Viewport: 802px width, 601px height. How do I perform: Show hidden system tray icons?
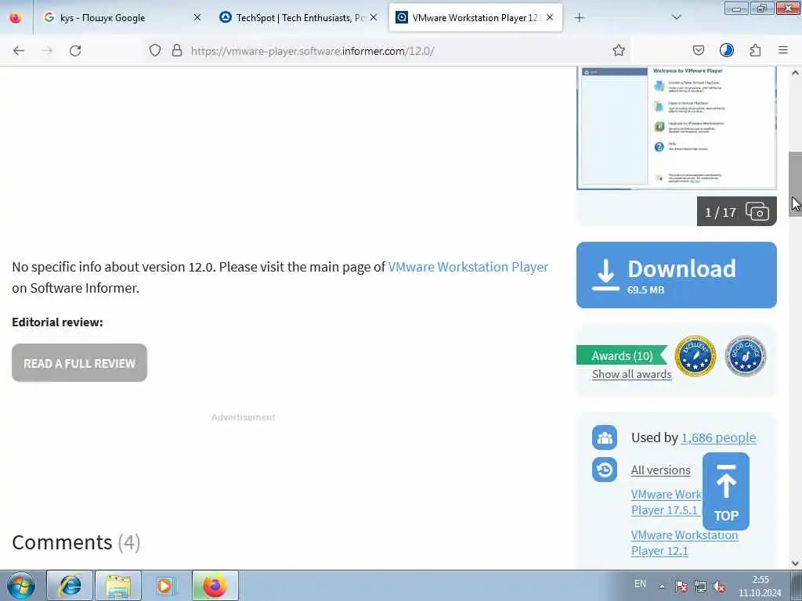pyautogui.click(x=662, y=586)
